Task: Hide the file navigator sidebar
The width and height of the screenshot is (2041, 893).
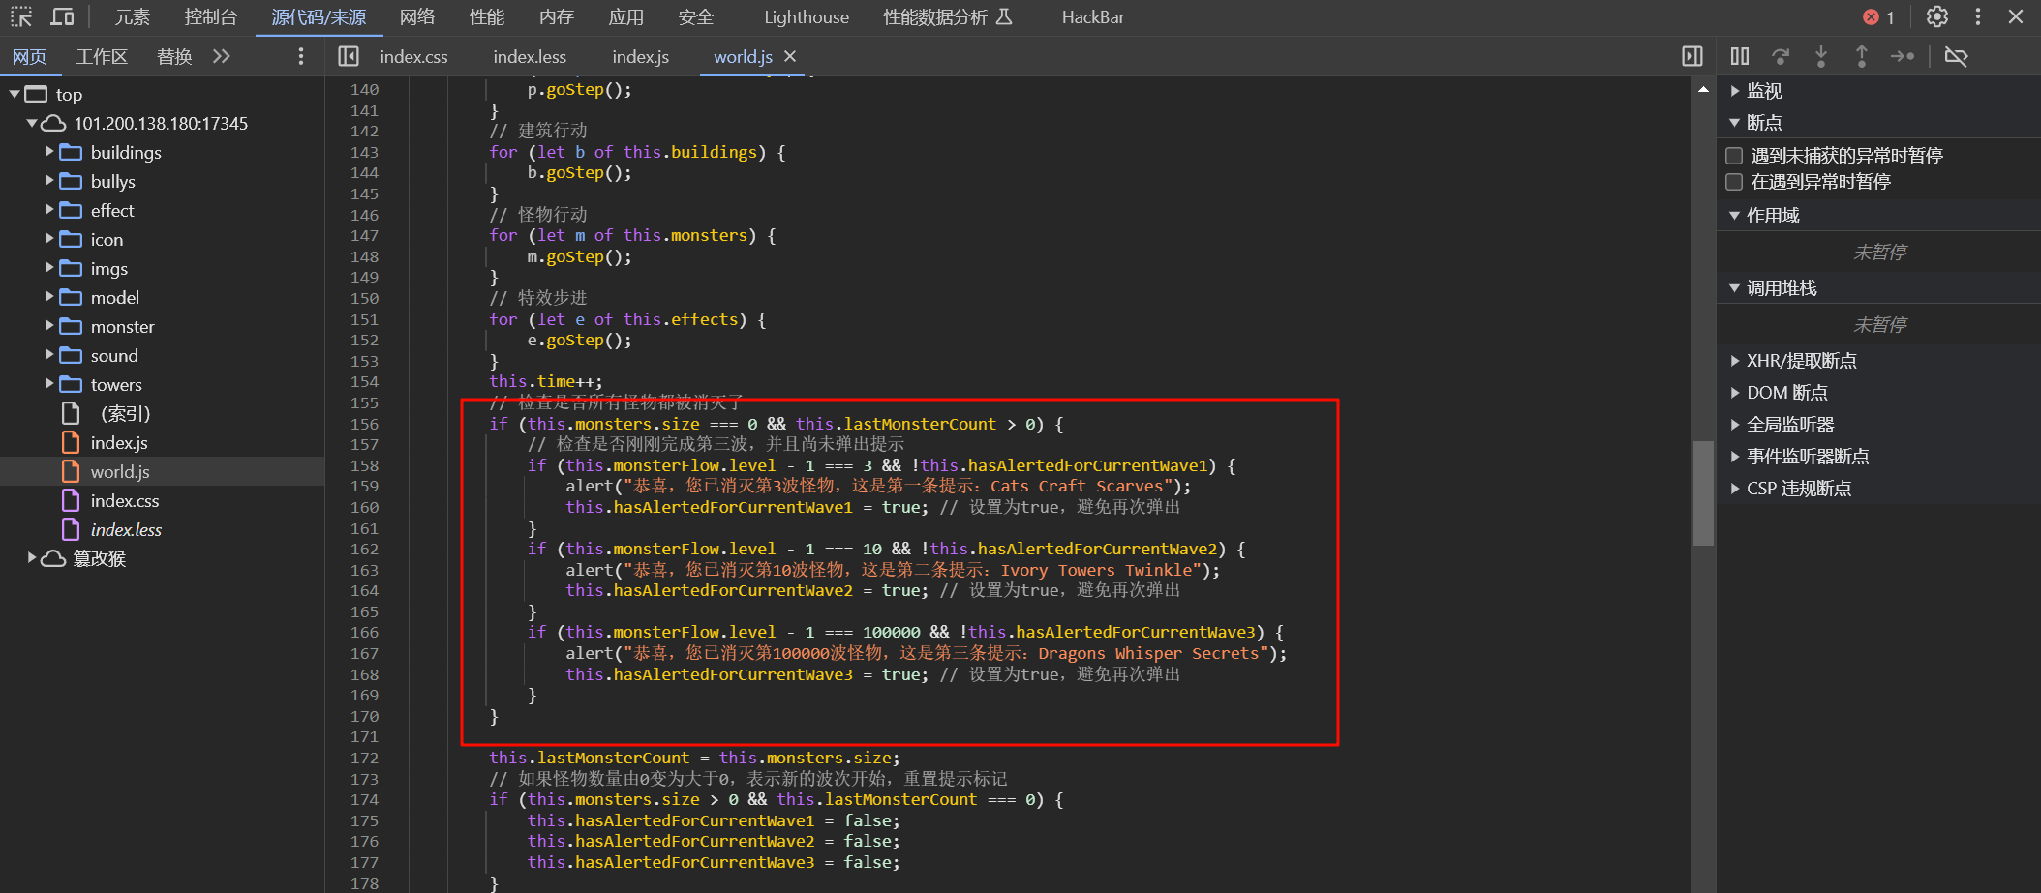Action: [x=349, y=57]
